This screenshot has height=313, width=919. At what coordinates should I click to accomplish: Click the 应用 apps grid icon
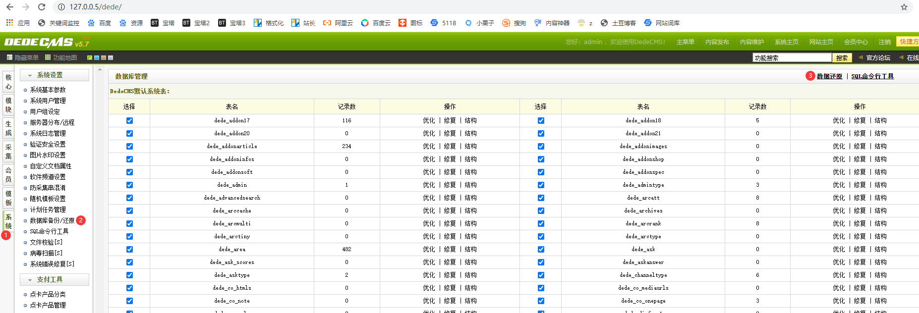tap(9, 23)
